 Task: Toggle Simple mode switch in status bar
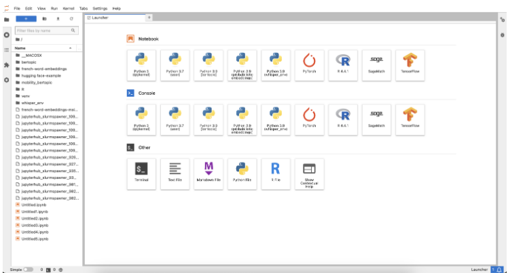pyautogui.click(x=29, y=270)
